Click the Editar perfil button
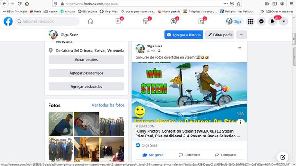 [220, 35]
